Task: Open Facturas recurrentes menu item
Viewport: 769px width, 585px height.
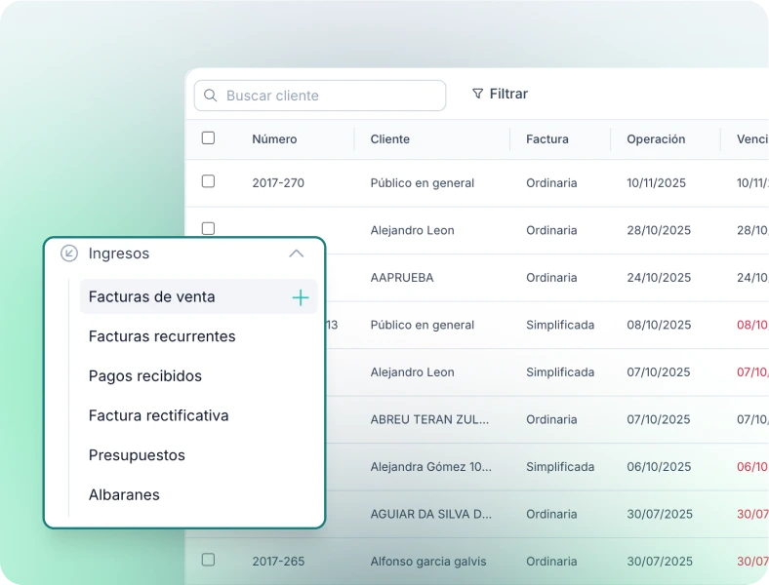Action: tap(162, 336)
